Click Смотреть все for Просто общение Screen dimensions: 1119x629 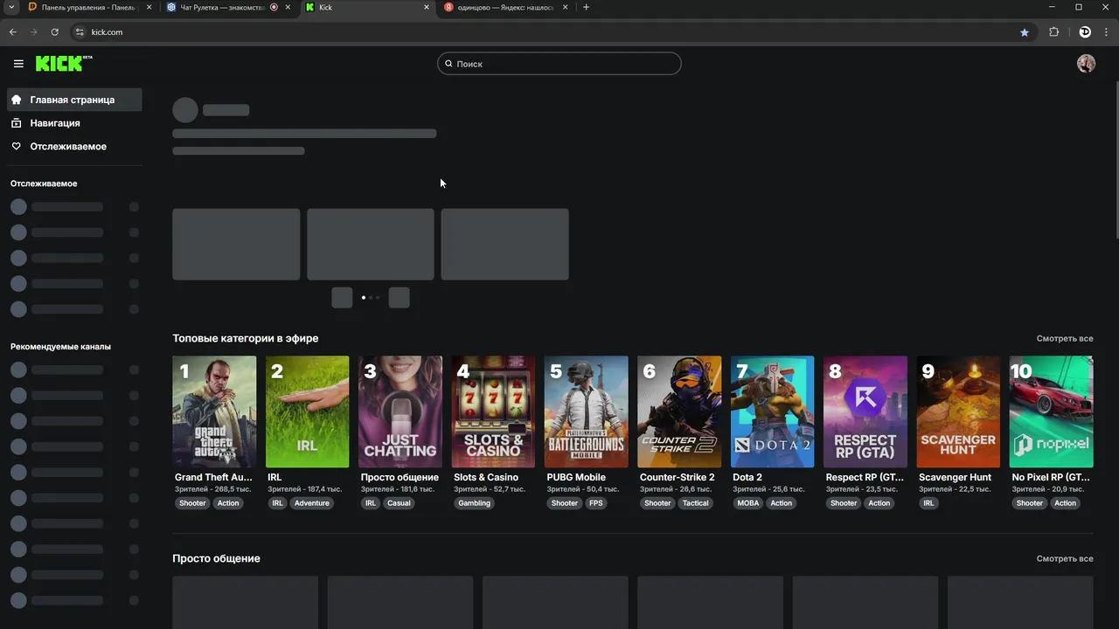[1065, 558]
